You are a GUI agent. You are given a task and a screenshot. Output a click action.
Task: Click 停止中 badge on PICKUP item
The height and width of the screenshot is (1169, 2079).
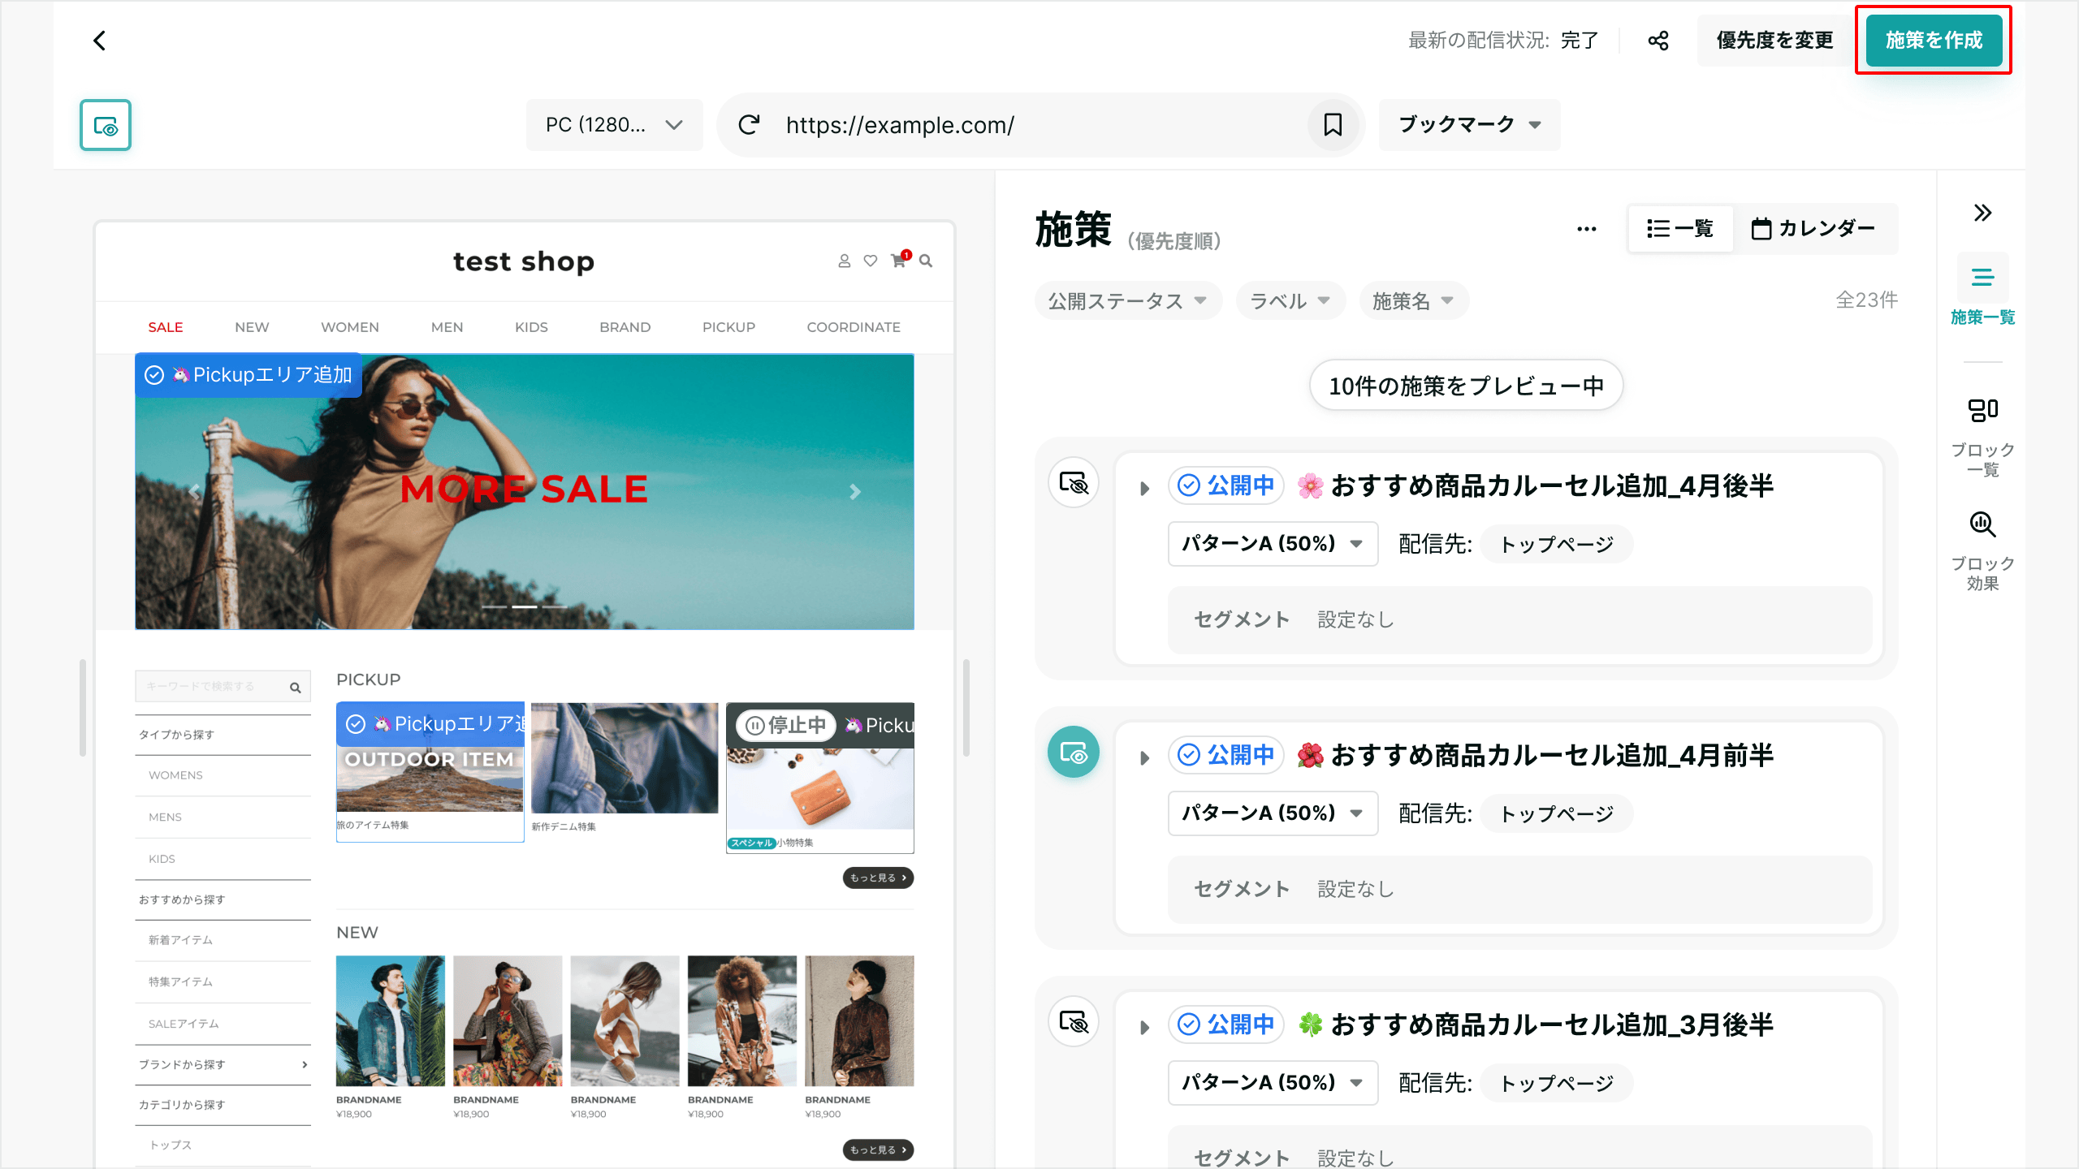pos(786,725)
